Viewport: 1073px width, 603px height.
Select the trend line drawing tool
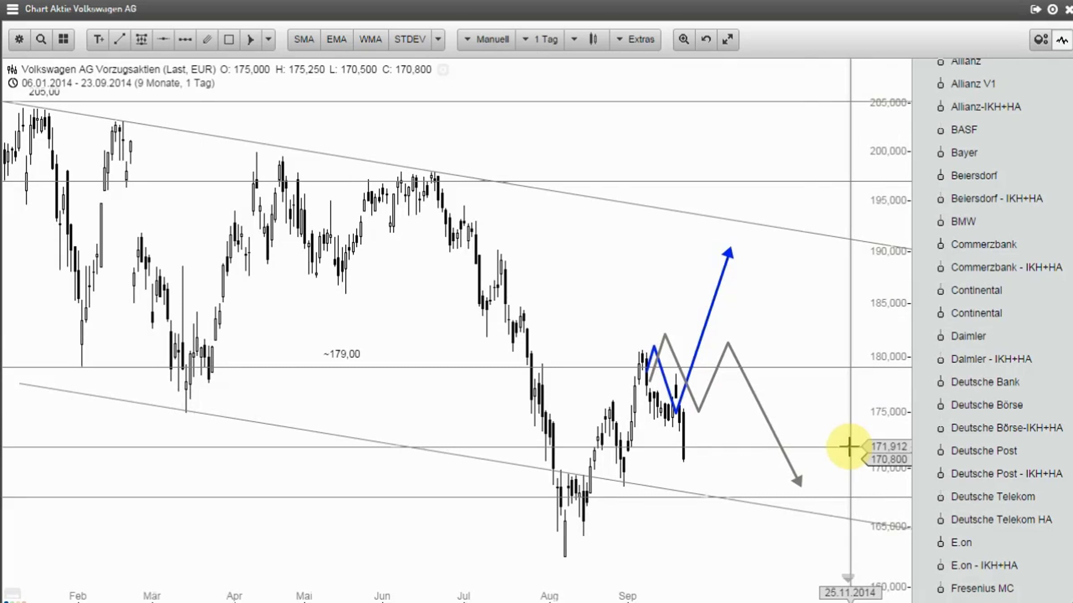click(x=119, y=39)
